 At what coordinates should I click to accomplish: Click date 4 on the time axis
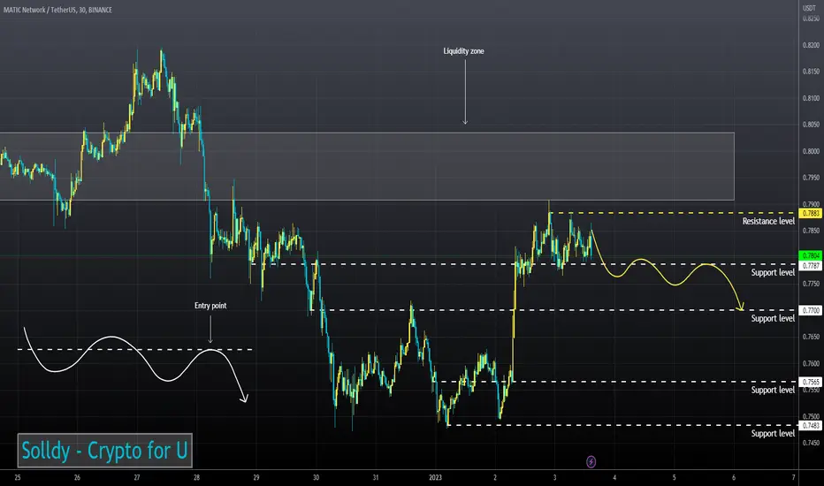(614, 477)
